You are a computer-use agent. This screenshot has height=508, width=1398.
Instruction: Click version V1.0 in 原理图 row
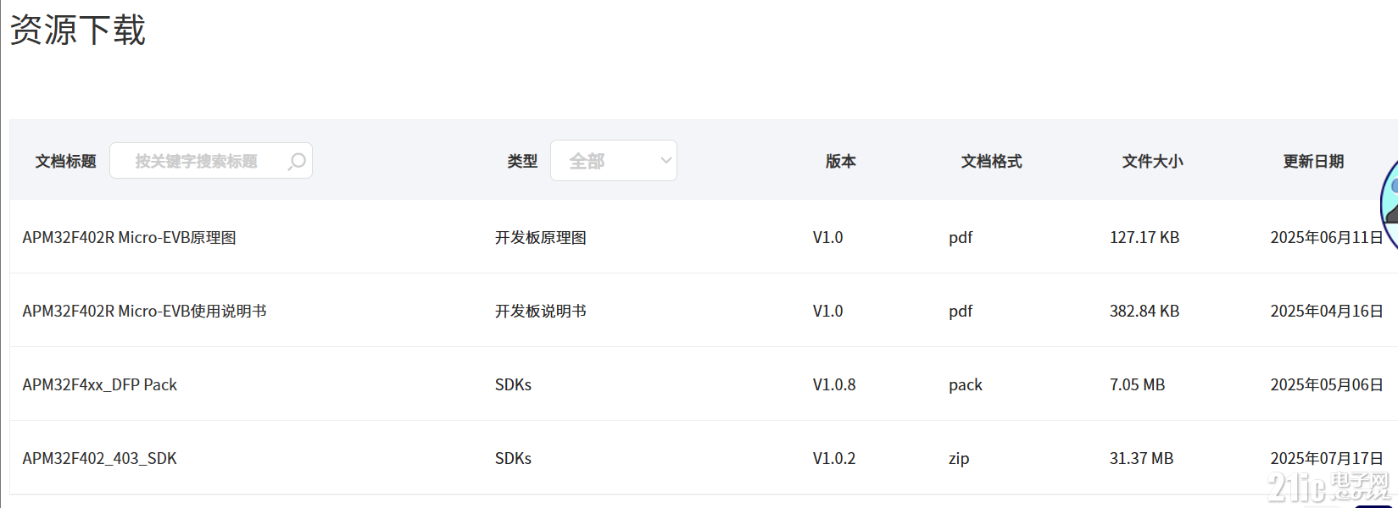click(x=828, y=238)
